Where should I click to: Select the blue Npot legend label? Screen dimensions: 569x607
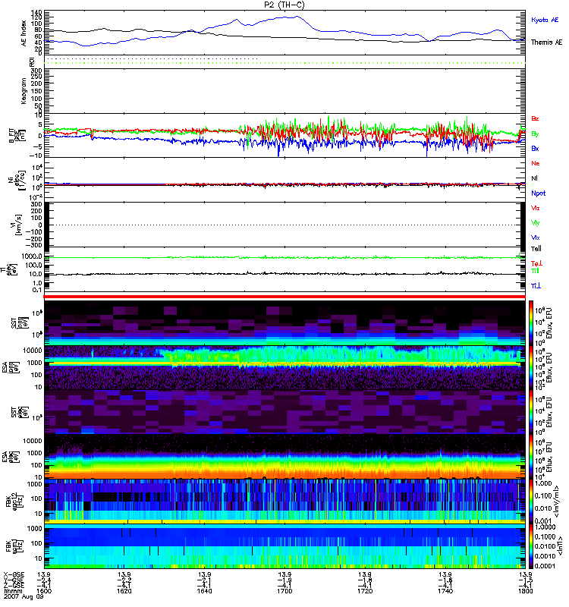[539, 193]
